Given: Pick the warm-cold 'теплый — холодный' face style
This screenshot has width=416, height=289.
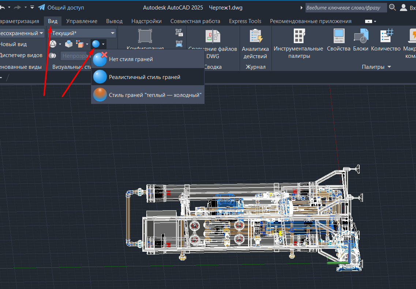Looking at the screenshot, I should [x=155, y=95].
